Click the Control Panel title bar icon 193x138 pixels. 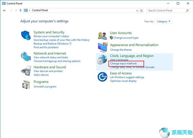tap(4, 3)
